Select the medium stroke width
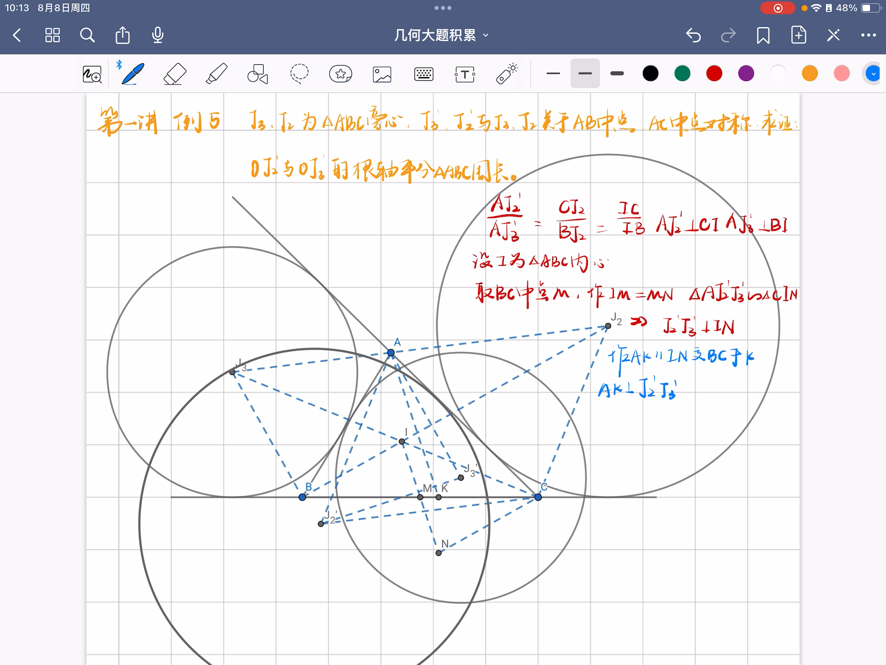886x665 pixels. pyautogui.click(x=585, y=73)
